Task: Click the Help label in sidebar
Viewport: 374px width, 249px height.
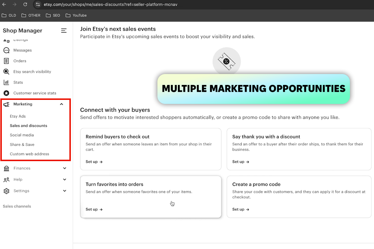Action: click(18, 179)
